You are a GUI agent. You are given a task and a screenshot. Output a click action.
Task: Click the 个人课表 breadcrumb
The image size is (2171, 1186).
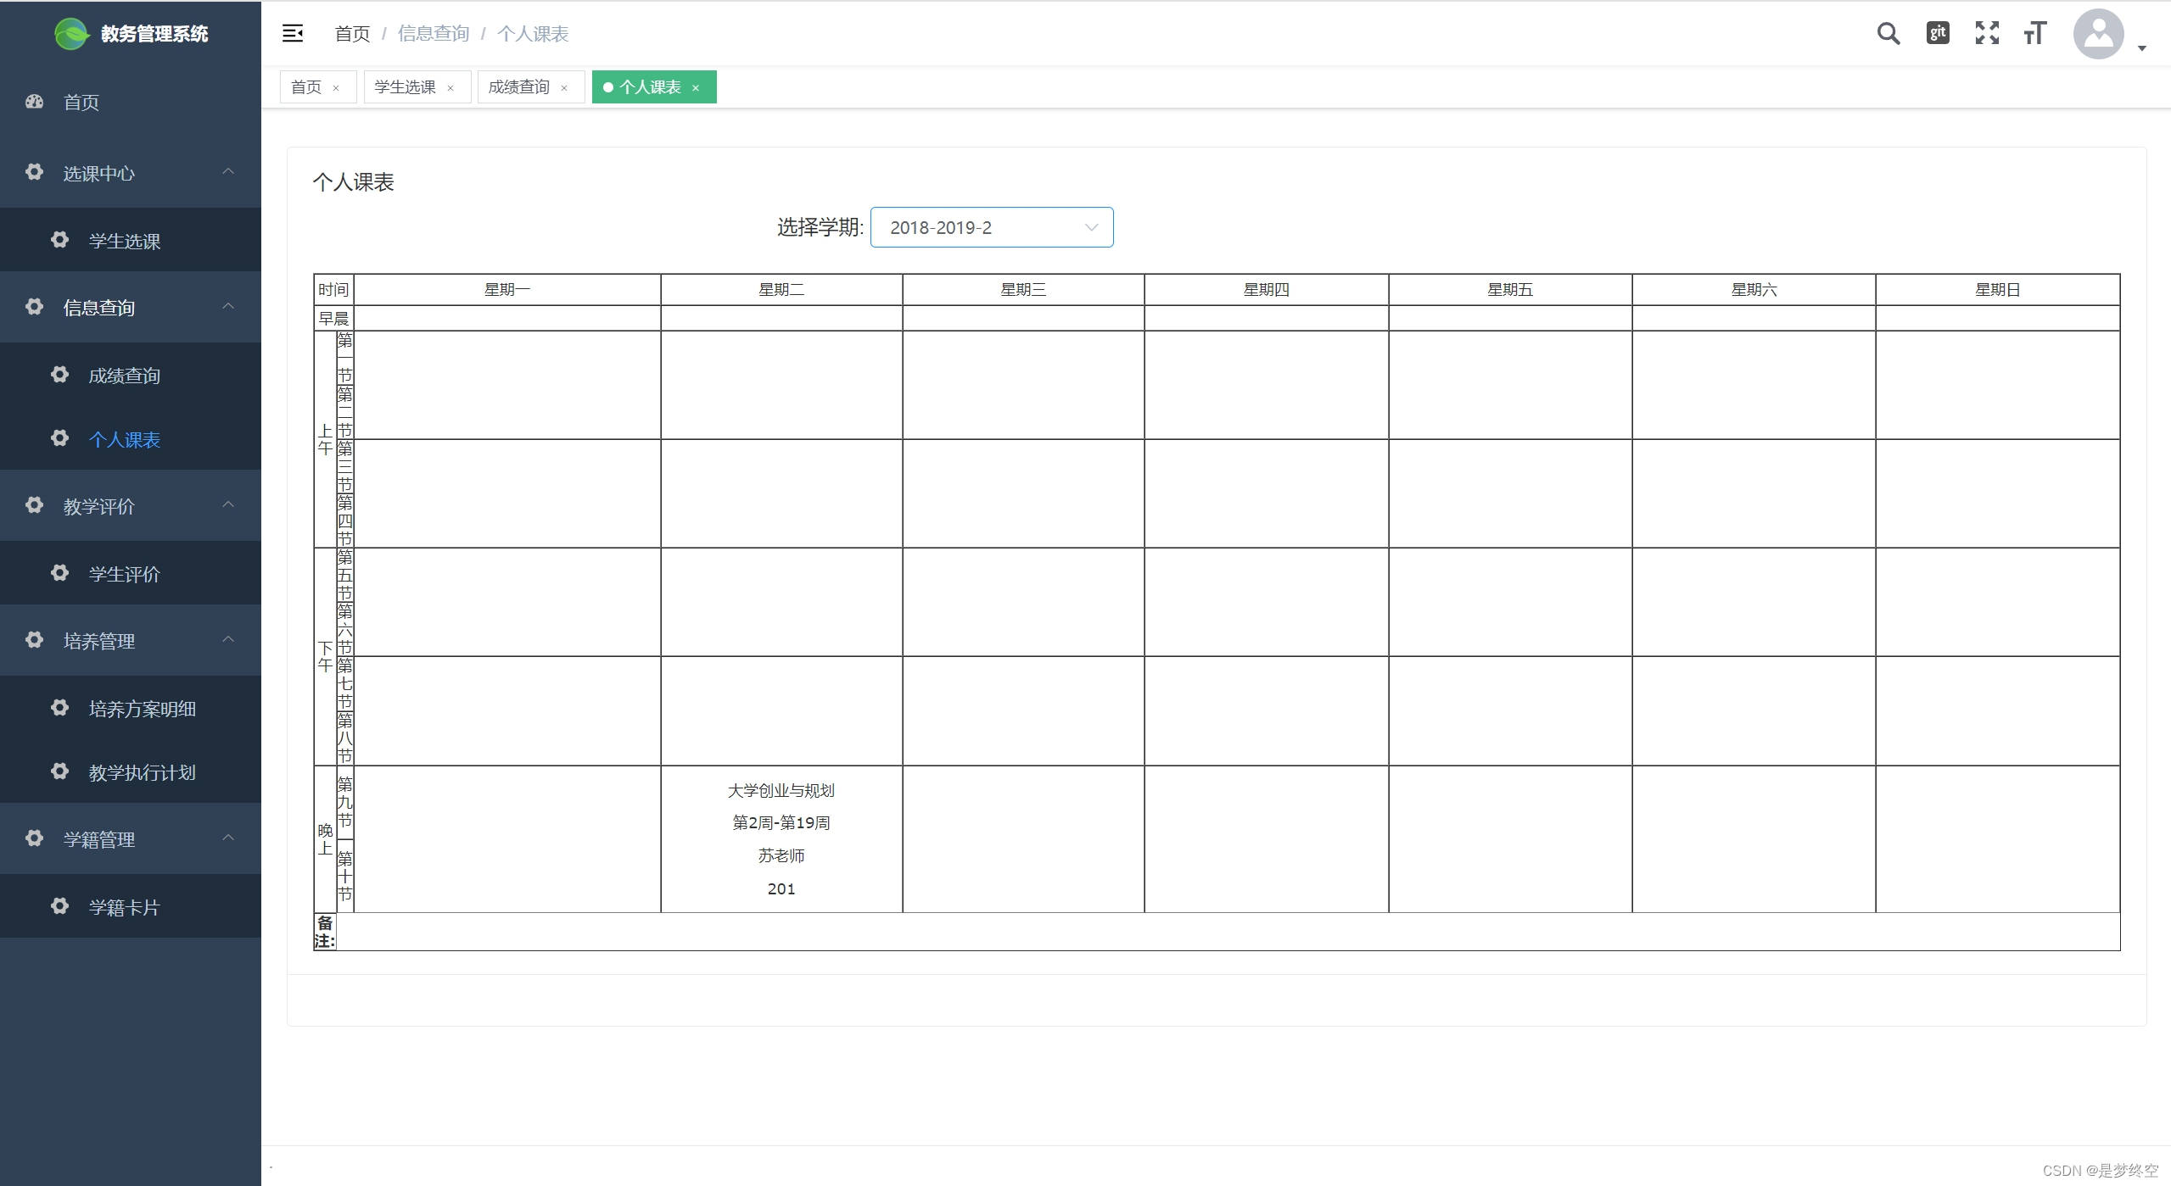point(533,34)
